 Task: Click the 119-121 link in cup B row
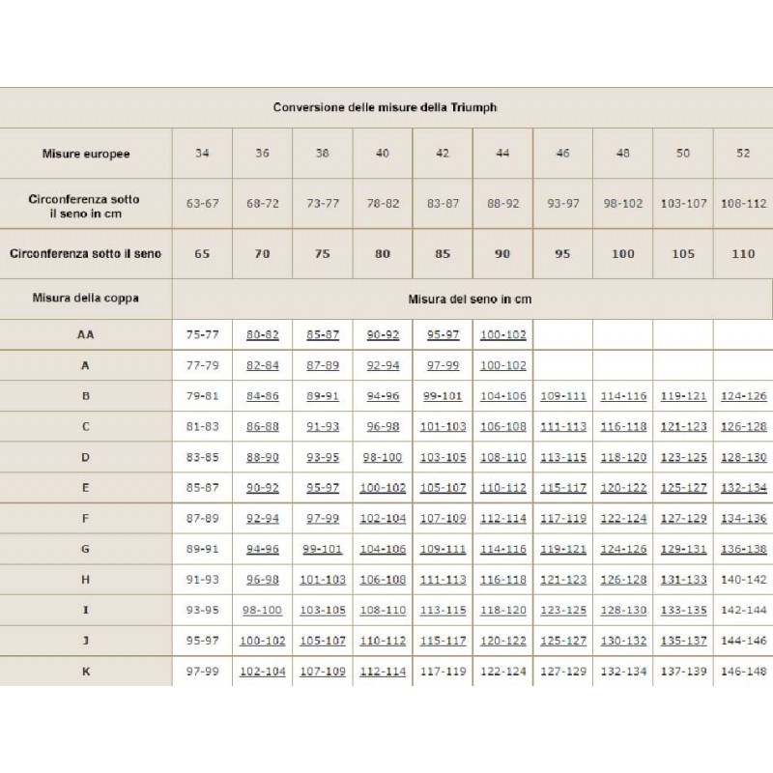683,396
